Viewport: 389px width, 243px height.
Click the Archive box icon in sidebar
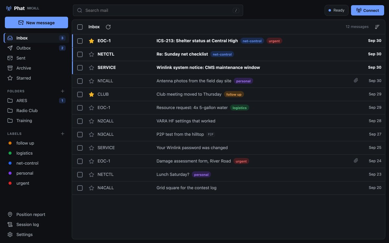10,68
